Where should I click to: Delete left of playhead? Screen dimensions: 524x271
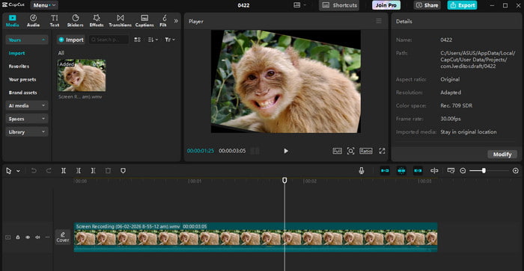[78, 171]
